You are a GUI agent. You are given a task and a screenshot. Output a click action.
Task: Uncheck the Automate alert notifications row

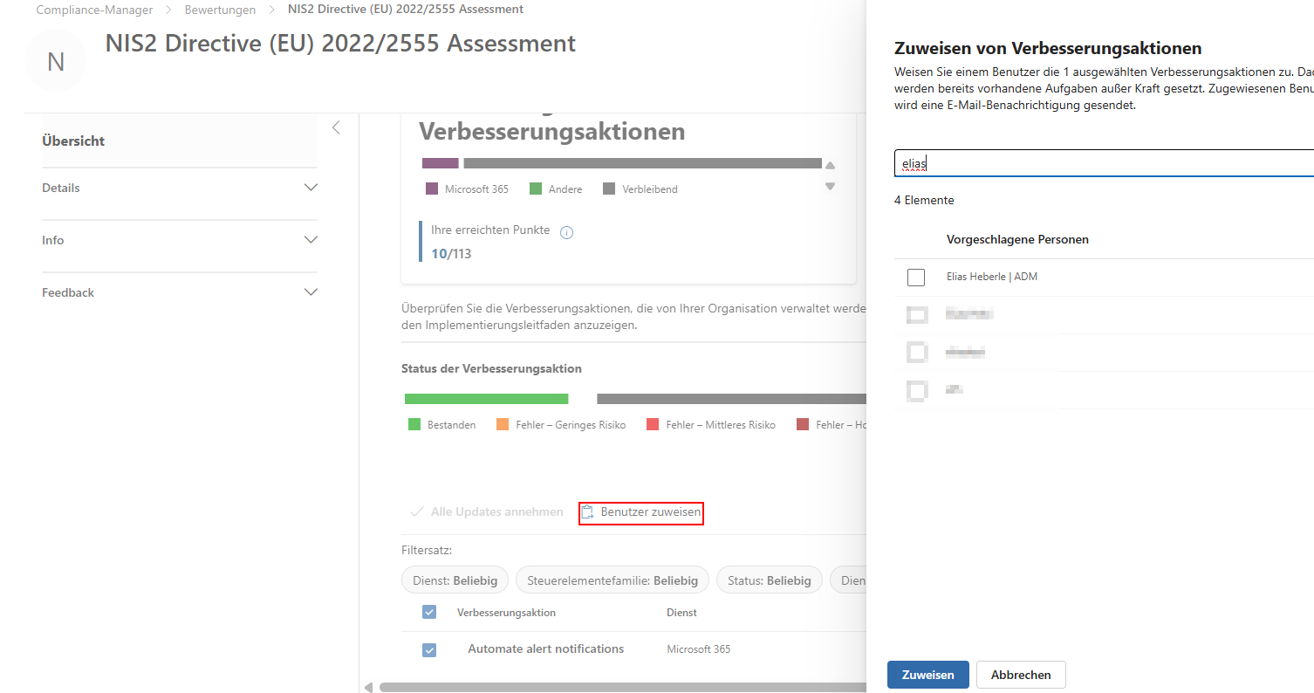point(428,650)
